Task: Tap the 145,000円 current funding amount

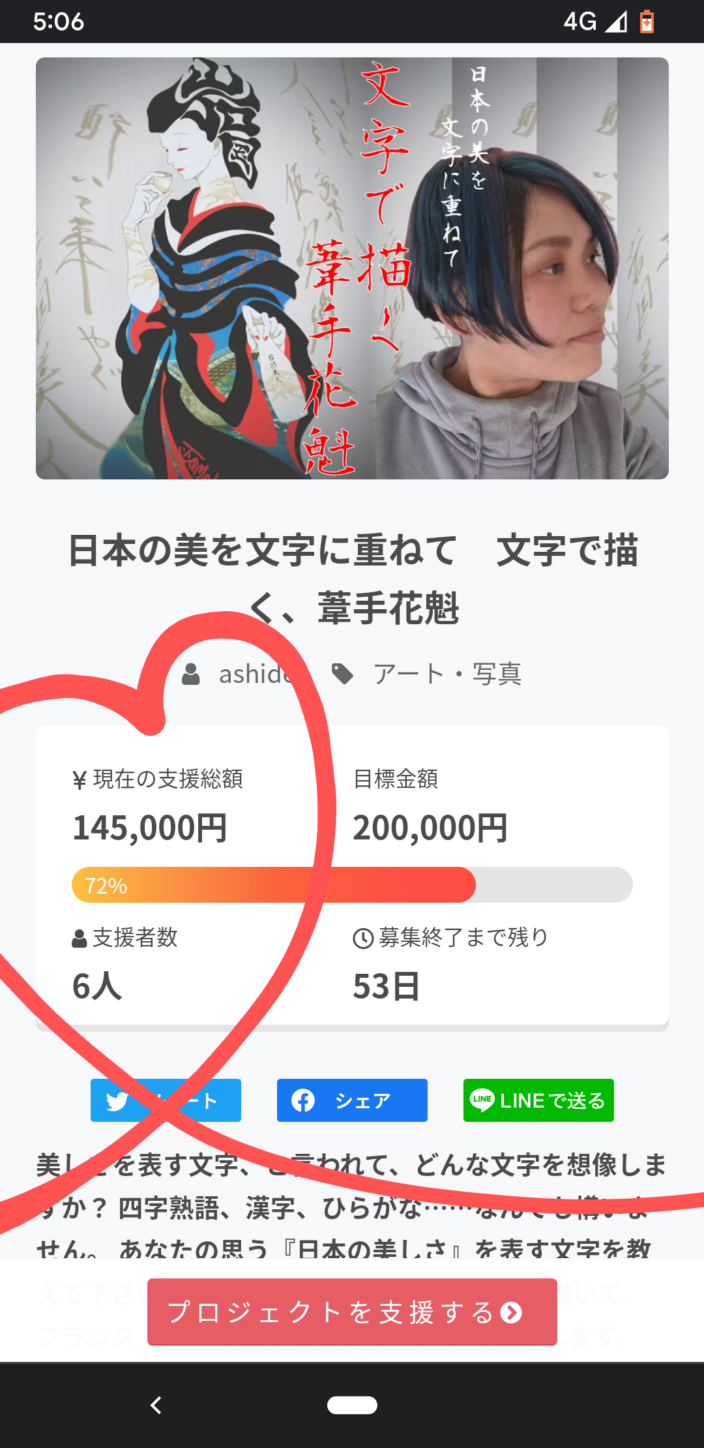Action: click(x=150, y=828)
